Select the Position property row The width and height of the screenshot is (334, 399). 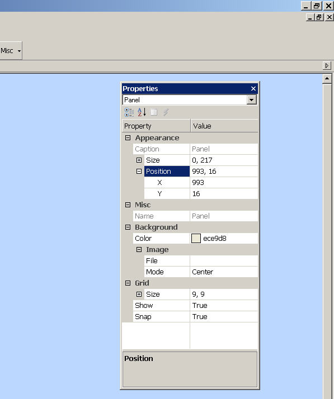(x=167, y=171)
